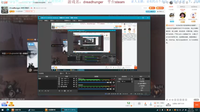This screenshot has width=200, height=112.
Task: Switch to OBS 27.1.3 taskbar item
Action: click(69, 110)
